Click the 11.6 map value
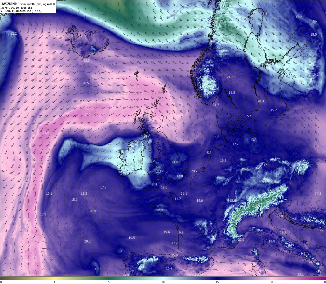 pos(293,219)
